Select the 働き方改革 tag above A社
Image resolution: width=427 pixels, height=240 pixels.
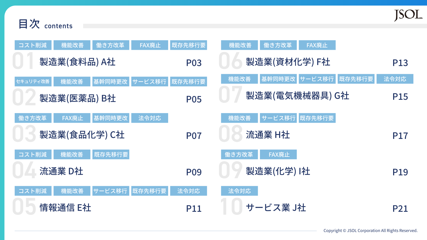click(111, 45)
